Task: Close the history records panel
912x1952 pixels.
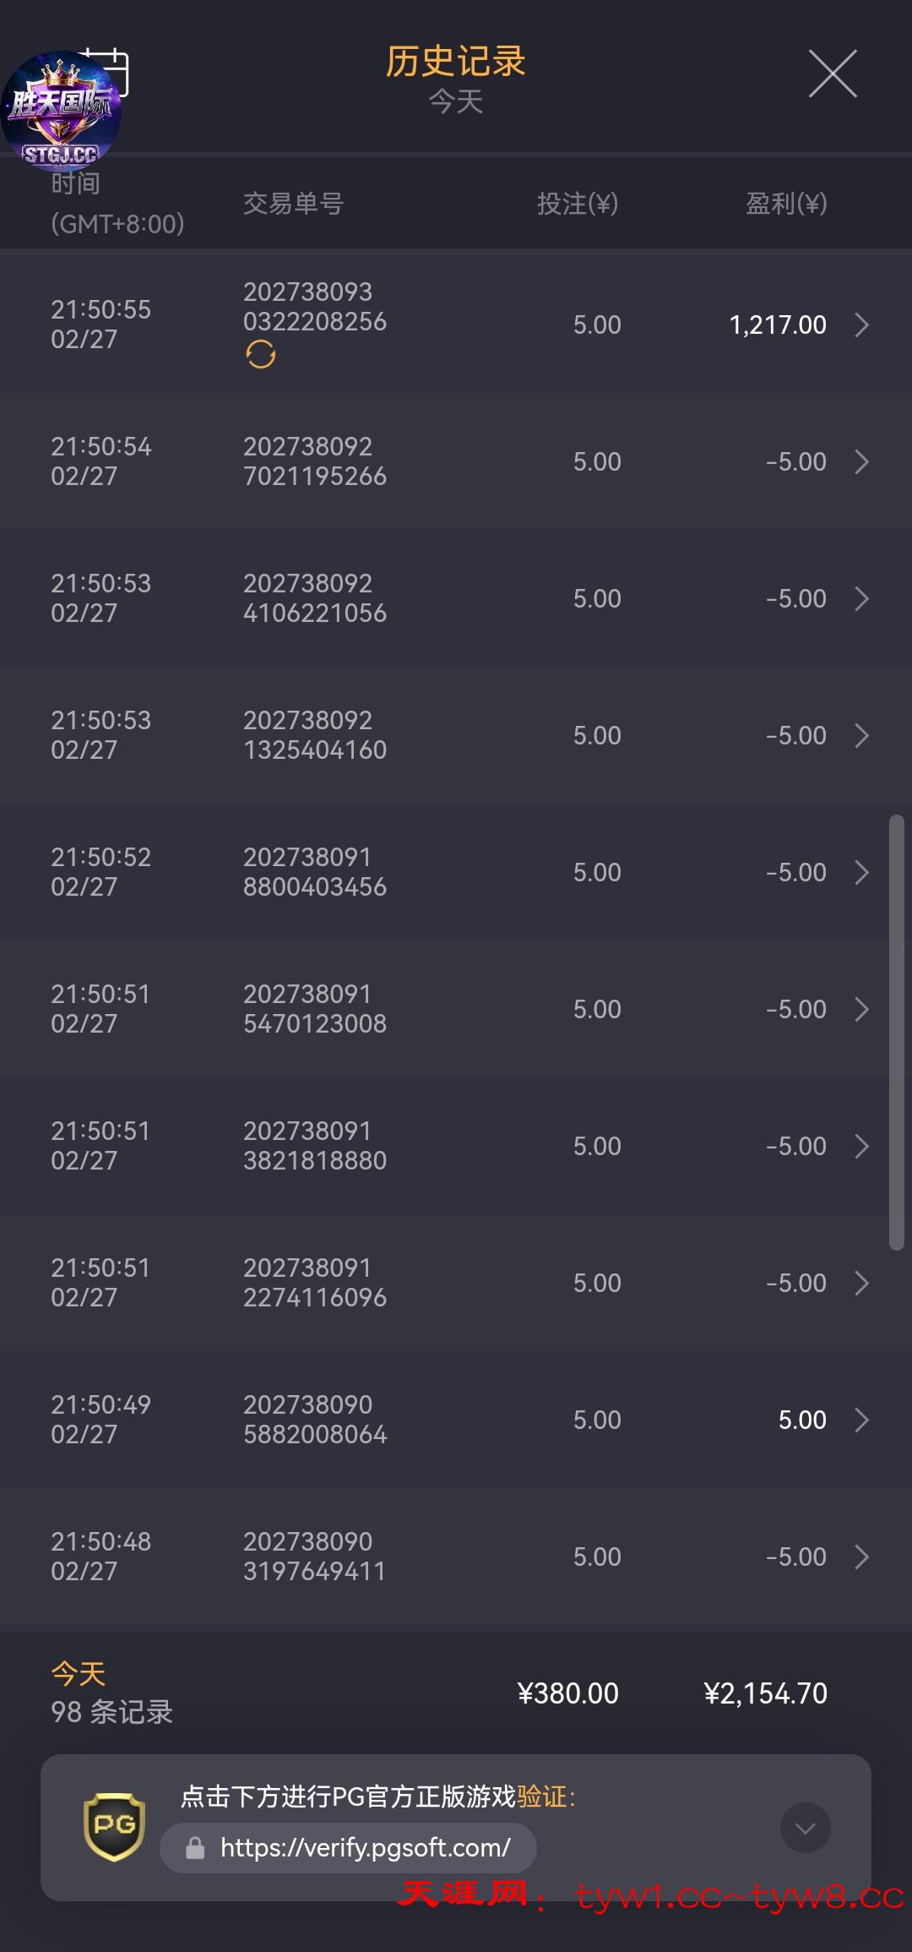Action: pos(833,74)
